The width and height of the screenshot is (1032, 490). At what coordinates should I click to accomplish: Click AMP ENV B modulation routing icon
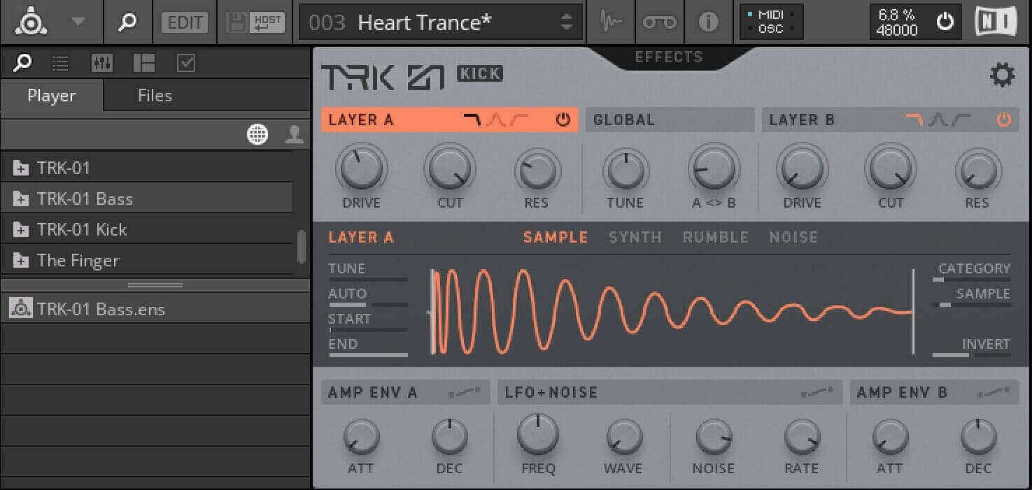(x=994, y=393)
